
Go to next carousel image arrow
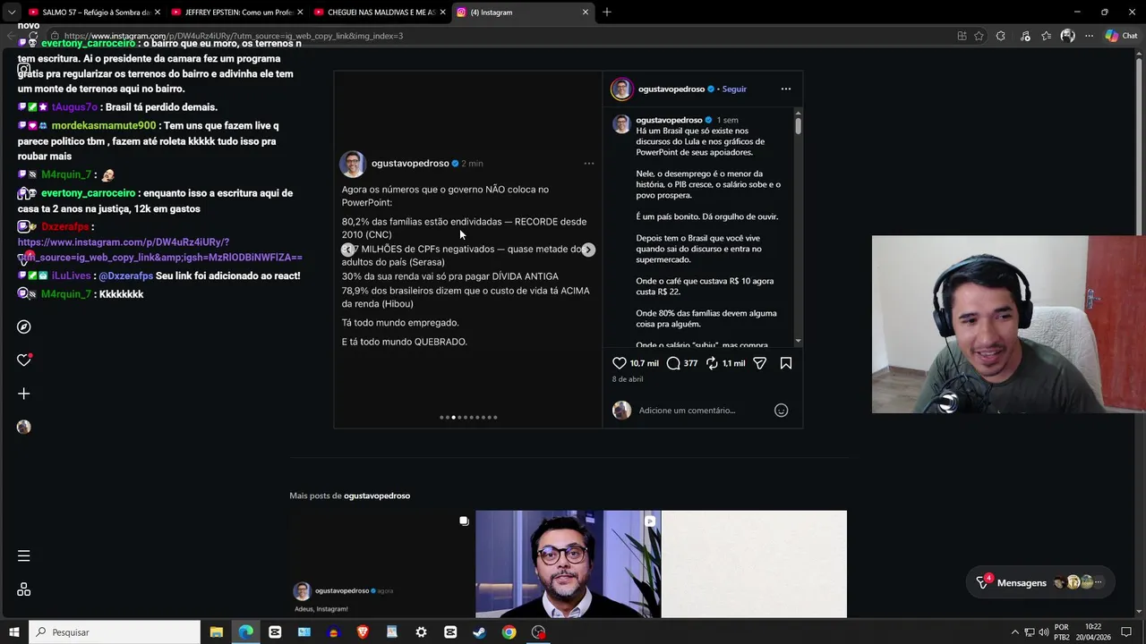(x=588, y=250)
